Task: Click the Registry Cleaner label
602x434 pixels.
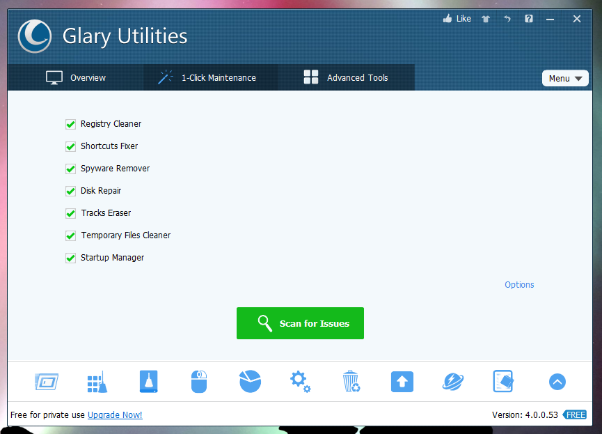Action: coord(111,124)
